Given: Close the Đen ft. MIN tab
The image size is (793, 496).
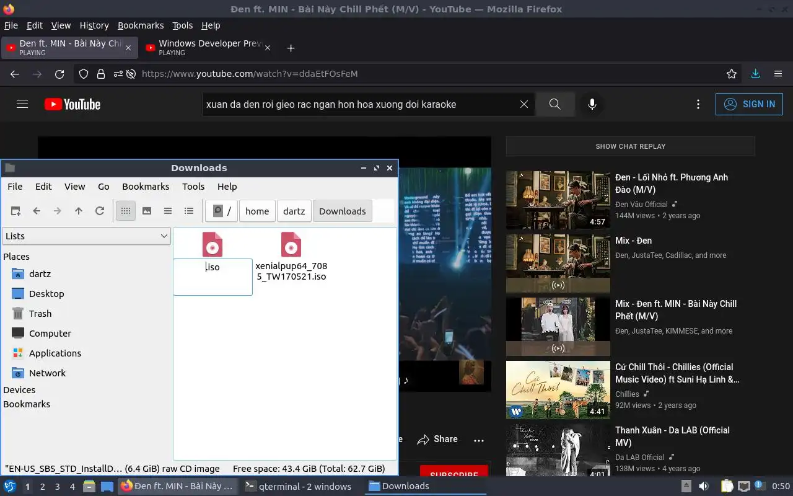Looking at the screenshot, I should [128, 48].
